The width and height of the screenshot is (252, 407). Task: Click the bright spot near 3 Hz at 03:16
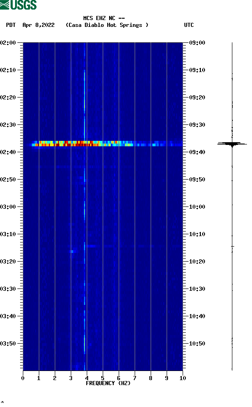73,251
